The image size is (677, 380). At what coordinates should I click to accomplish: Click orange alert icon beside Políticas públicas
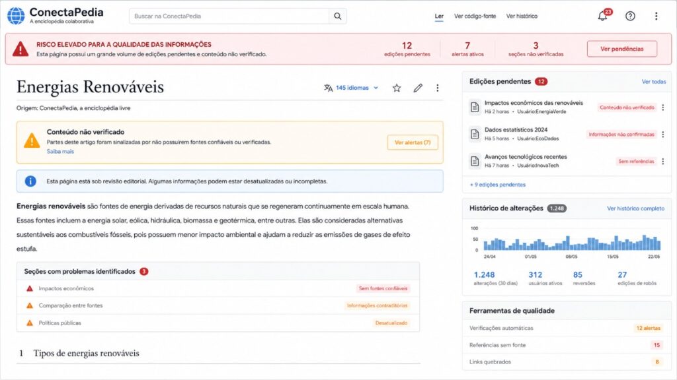pos(29,323)
